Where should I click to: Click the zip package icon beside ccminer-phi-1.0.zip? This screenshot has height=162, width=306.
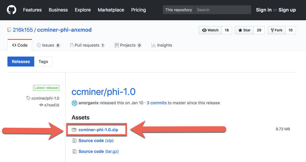[x=74, y=129]
